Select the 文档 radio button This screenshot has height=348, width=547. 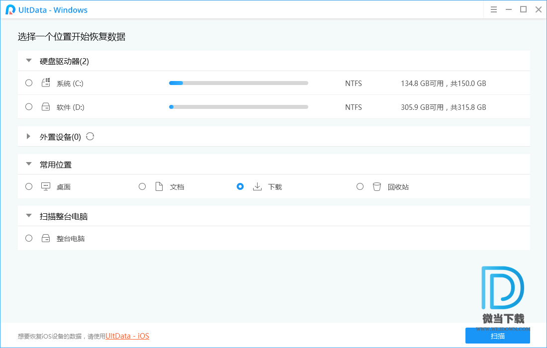click(x=142, y=186)
